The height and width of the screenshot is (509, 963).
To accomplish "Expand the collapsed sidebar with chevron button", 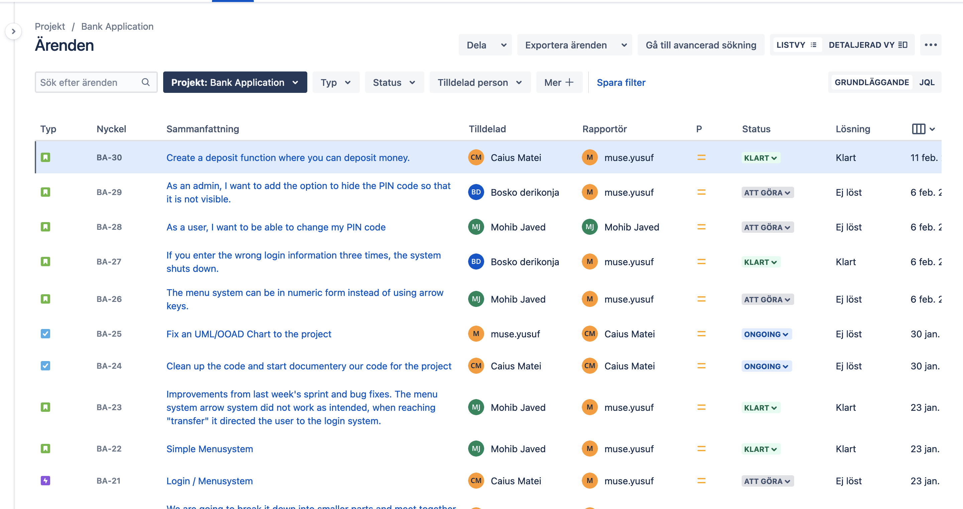I will [x=13, y=31].
